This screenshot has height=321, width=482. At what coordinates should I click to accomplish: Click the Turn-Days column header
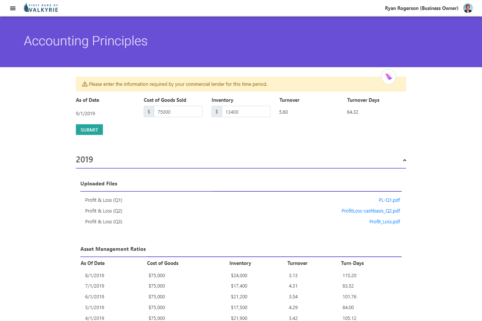tap(353, 263)
